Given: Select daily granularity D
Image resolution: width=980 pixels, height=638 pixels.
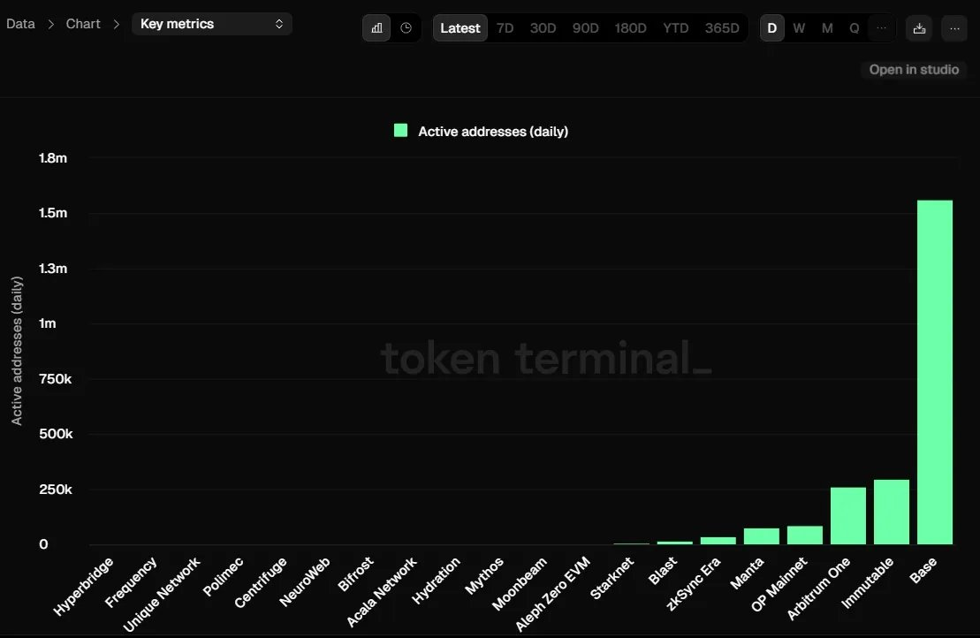Looking at the screenshot, I should click(771, 28).
